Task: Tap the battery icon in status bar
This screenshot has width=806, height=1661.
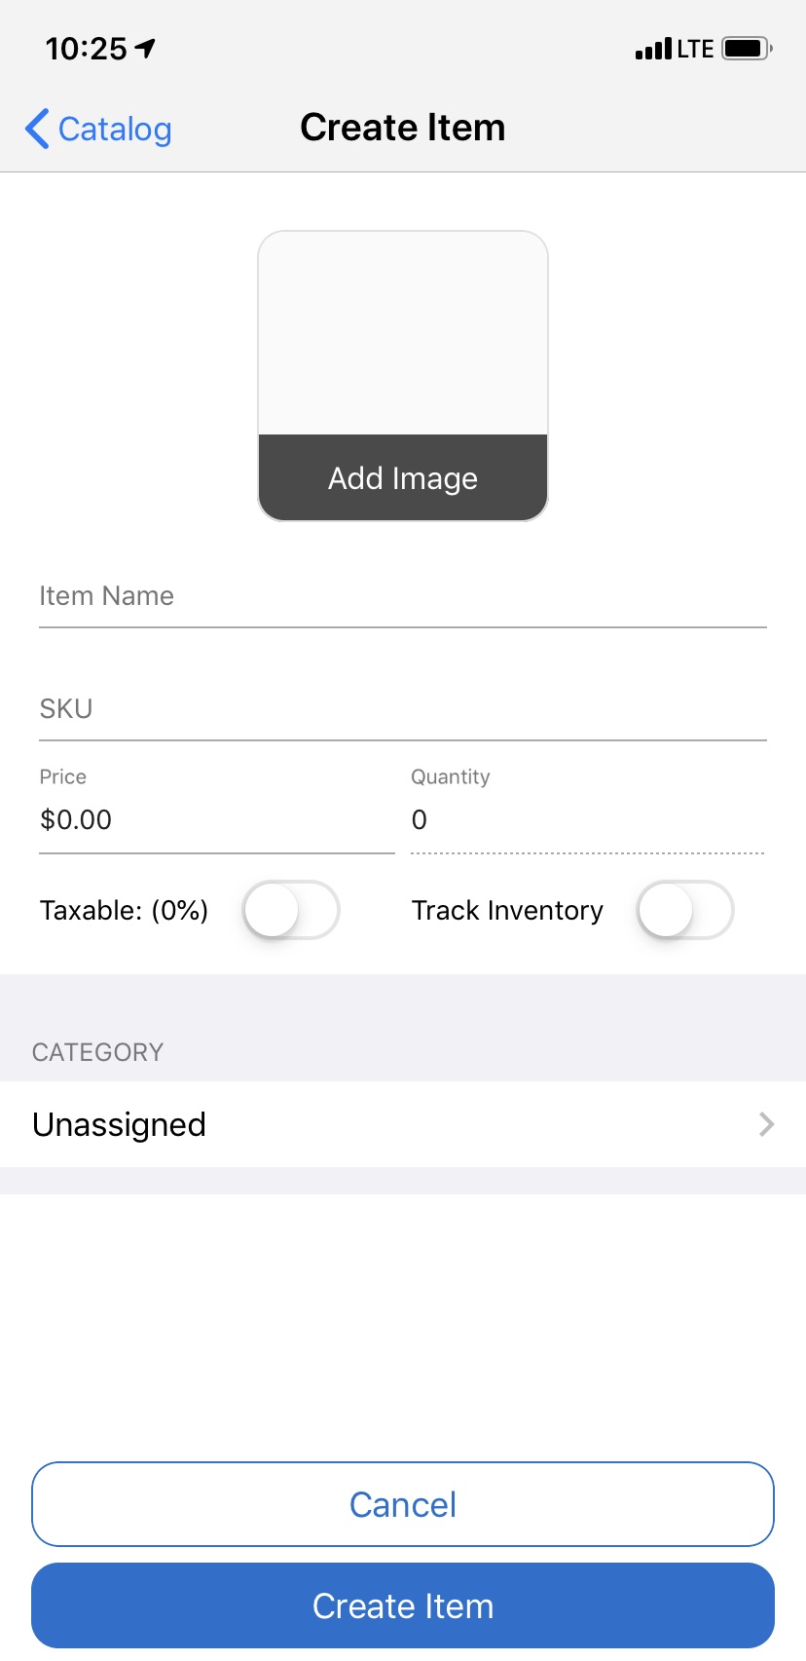Action: coord(747,48)
